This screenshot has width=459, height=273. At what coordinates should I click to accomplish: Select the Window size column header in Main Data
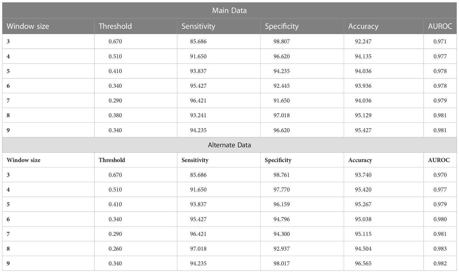pyautogui.click(x=28, y=26)
